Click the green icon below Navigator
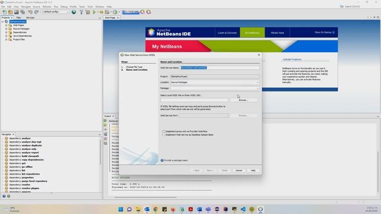Viewport: 381px width, 214px height. click(x=8, y=196)
